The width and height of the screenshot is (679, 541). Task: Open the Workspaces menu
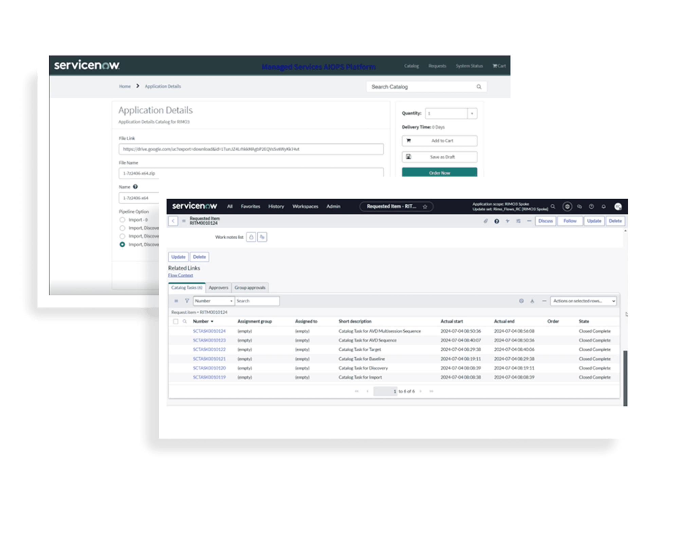pyautogui.click(x=305, y=206)
